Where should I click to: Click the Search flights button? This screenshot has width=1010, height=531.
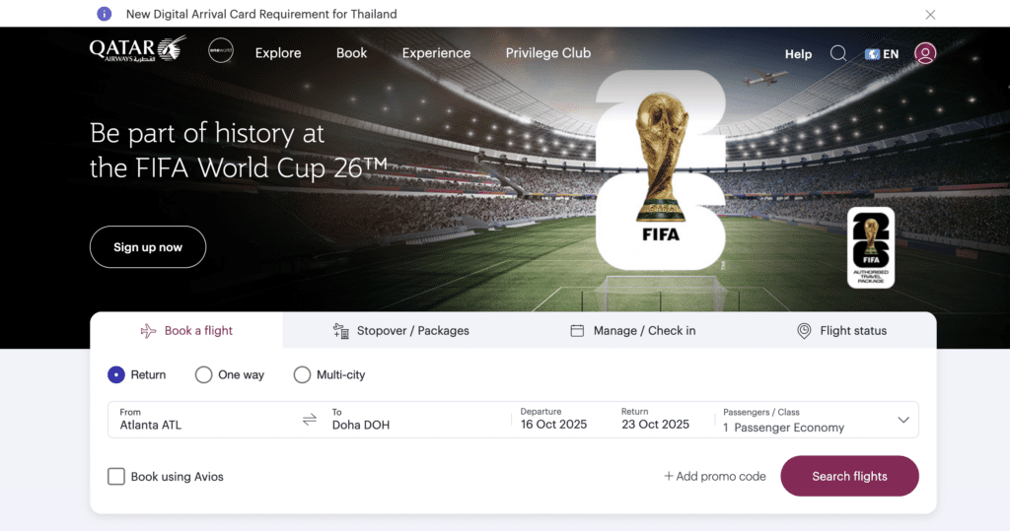point(849,476)
